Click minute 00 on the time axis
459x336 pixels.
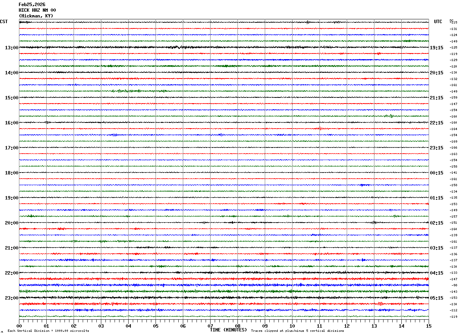[x=19, y=326]
